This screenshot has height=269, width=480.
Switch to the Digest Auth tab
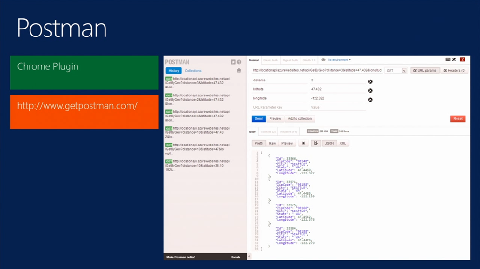290,60
